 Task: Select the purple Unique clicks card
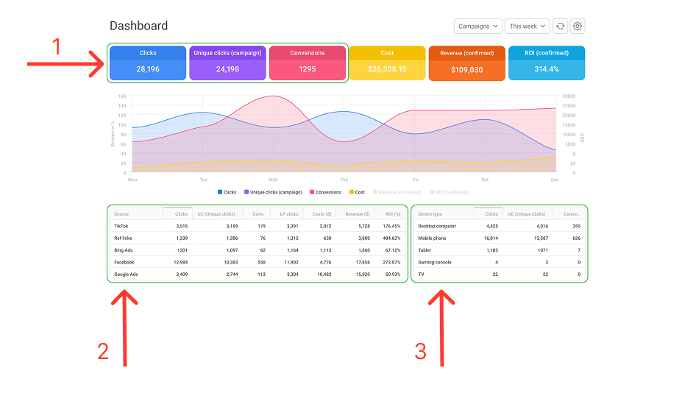[227, 63]
